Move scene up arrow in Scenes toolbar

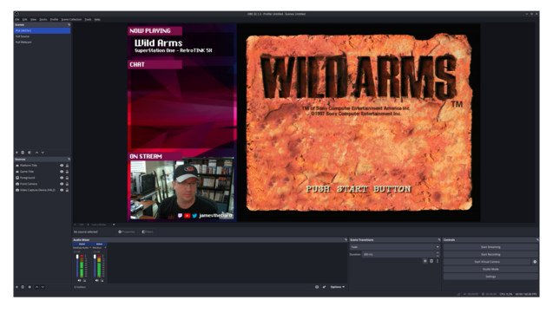click(36, 153)
